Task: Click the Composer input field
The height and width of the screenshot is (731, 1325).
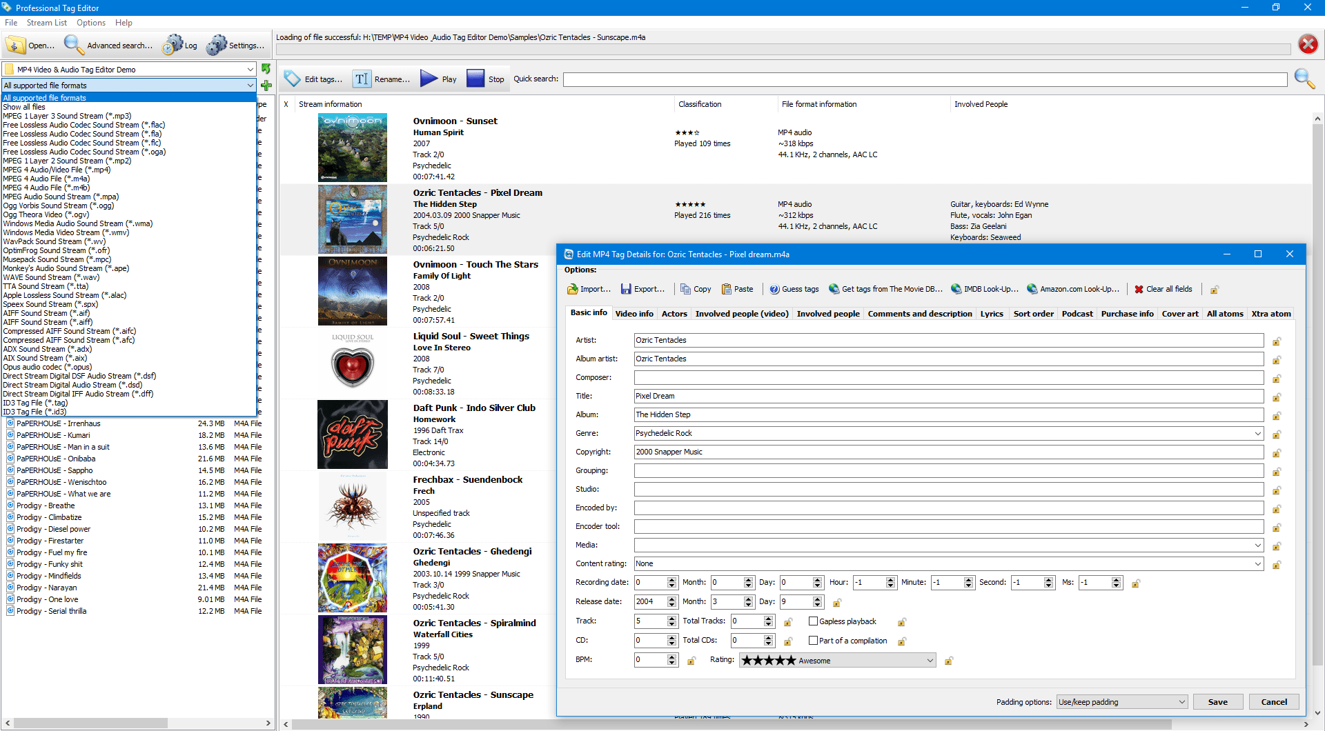Action: 948,378
